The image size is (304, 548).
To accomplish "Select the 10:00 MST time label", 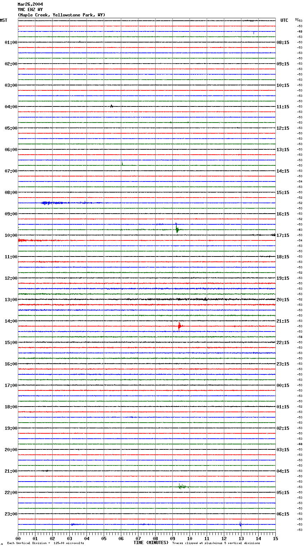I will [x=11, y=235].
